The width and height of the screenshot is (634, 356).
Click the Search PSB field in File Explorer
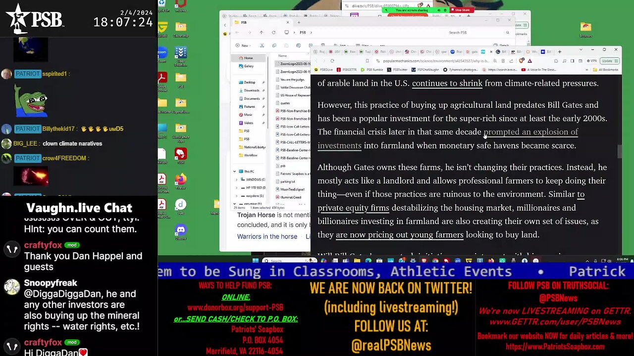[478, 33]
